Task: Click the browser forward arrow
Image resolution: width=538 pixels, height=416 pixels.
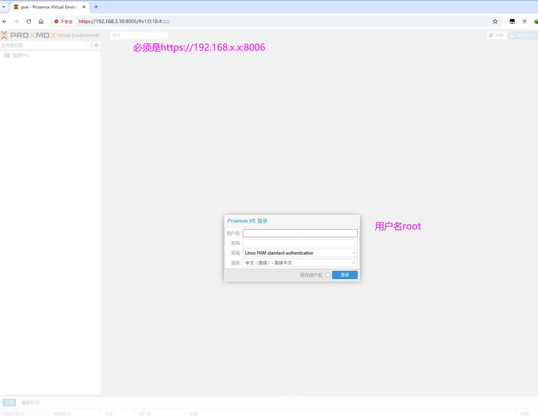Action: tap(17, 21)
